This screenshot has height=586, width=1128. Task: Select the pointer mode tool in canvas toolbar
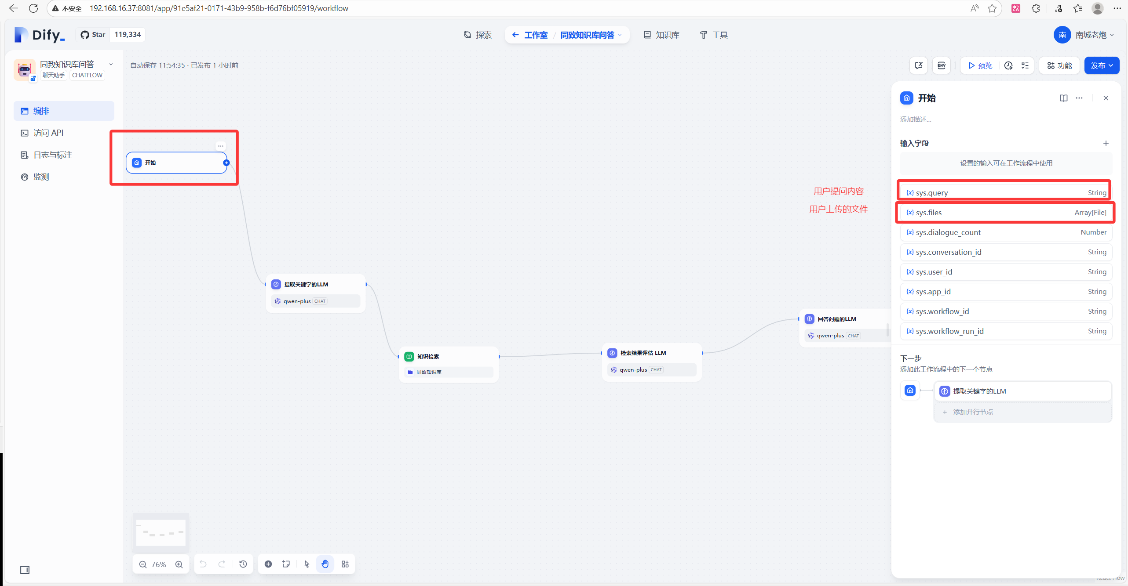[307, 564]
